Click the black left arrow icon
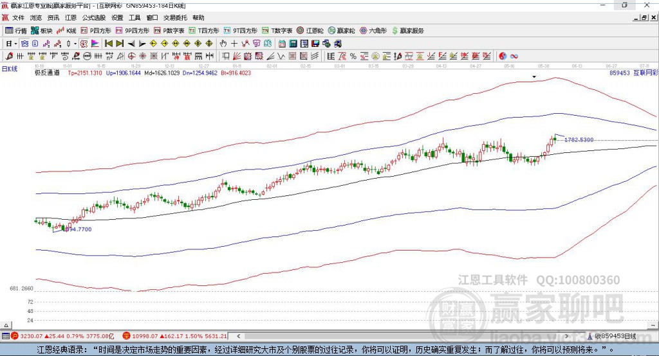Screen dimensions: 659x356 (131, 44)
